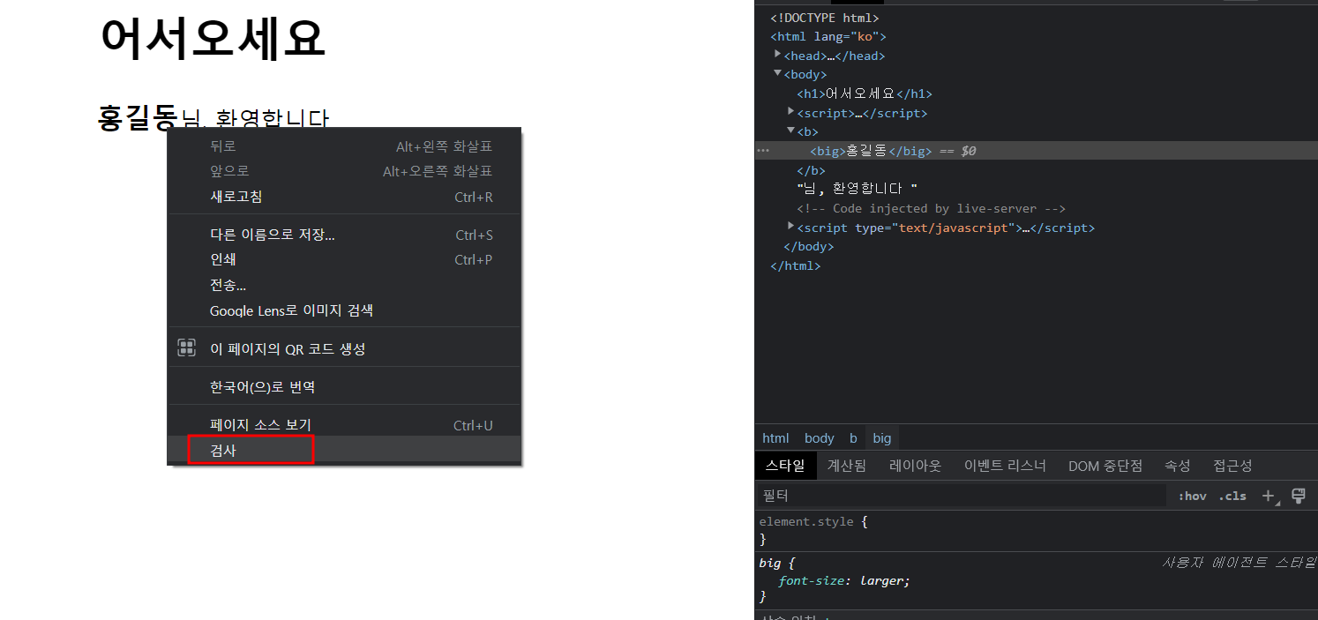The image size is (1318, 620).
Task: Open the 이벤트 리스너 tab
Action: [1005, 466]
